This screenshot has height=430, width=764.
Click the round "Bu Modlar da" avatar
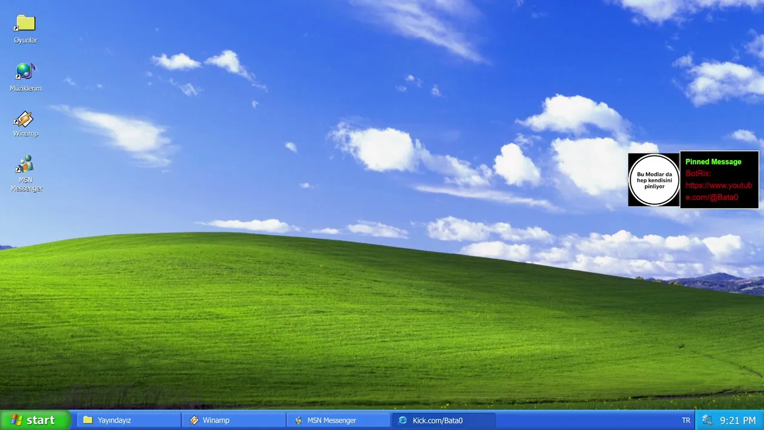coord(654,180)
